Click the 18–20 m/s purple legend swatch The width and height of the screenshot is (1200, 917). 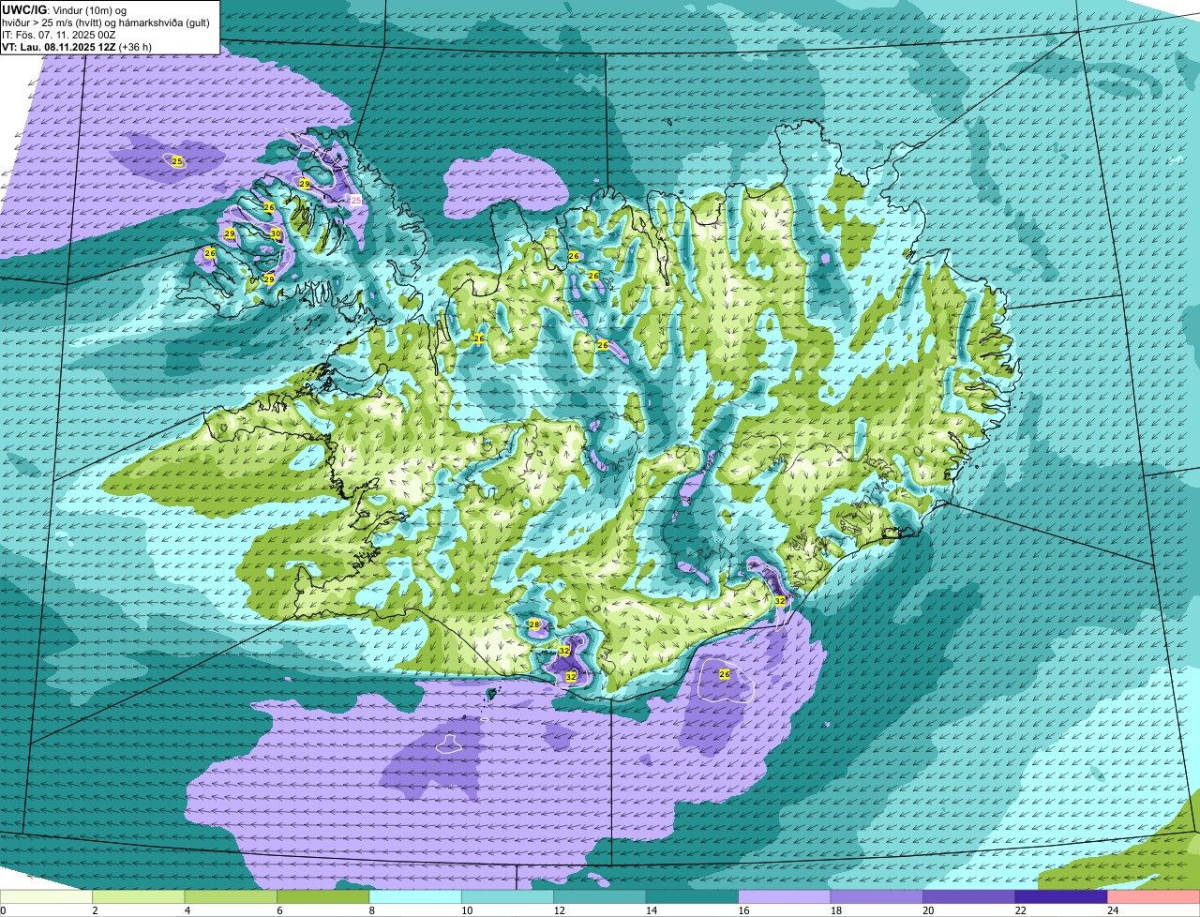click(877, 896)
